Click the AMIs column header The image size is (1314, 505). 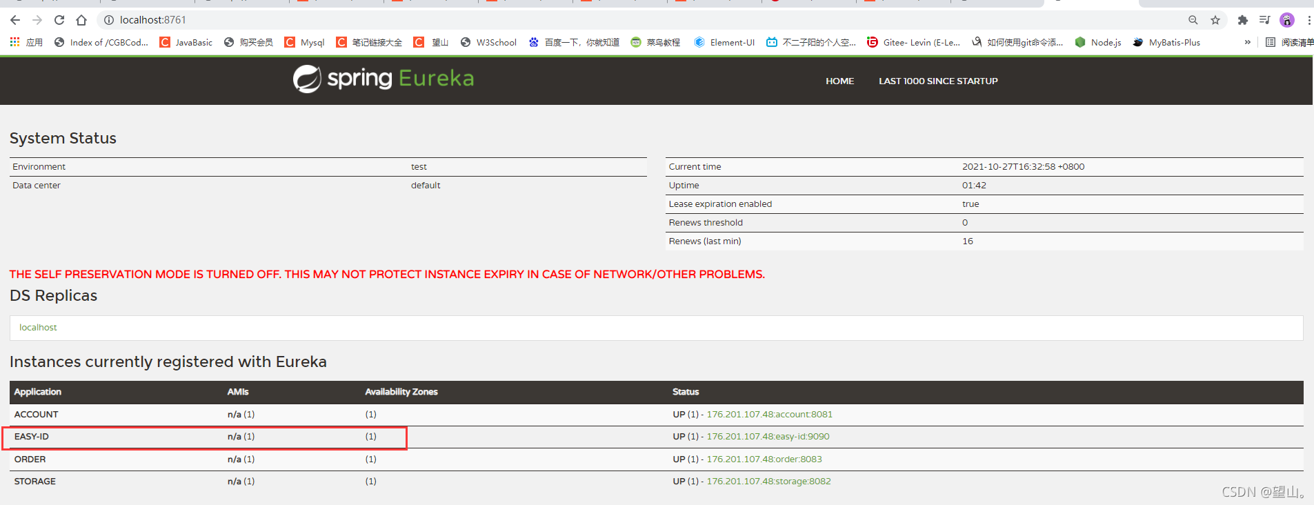238,391
